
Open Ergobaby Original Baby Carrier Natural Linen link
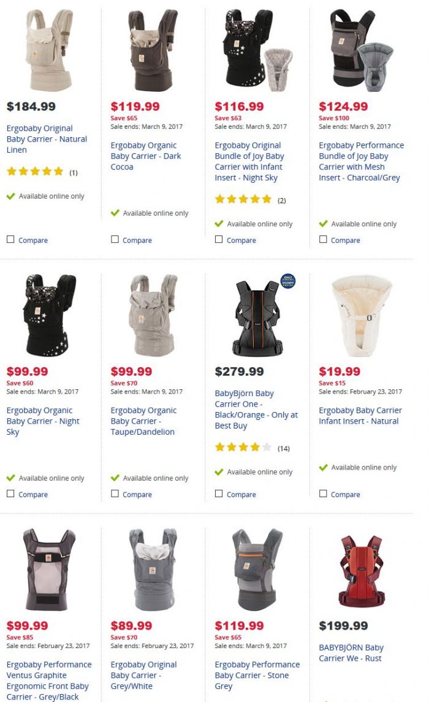pyautogui.click(x=47, y=139)
